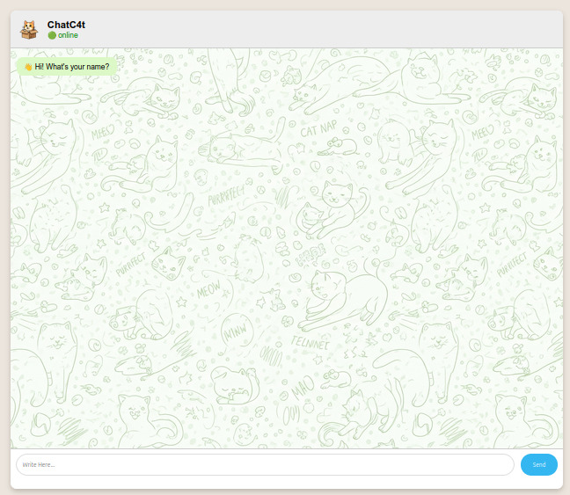Click the "CAT NAP" doodle text
The height and width of the screenshot is (495, 570).
[x=318, y=127]
